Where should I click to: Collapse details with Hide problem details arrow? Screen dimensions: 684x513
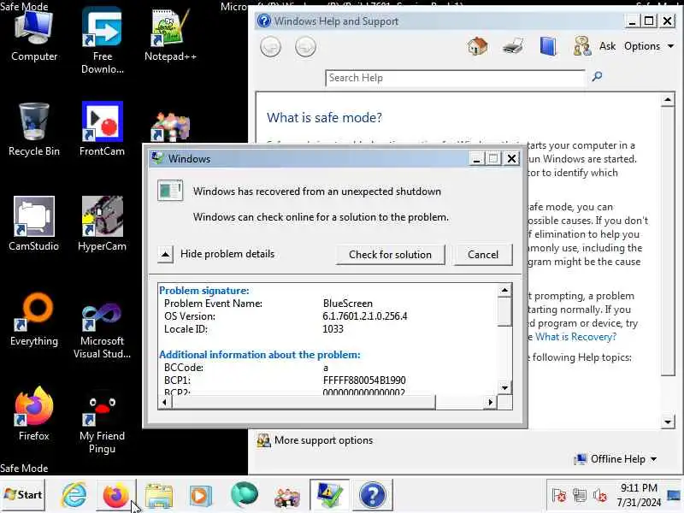(165, 254)
